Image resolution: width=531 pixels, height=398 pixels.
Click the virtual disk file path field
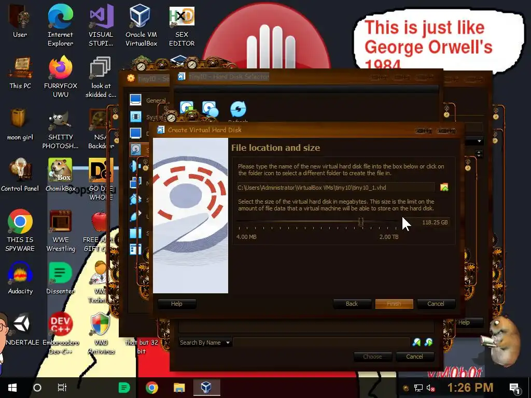click(336, 188)
